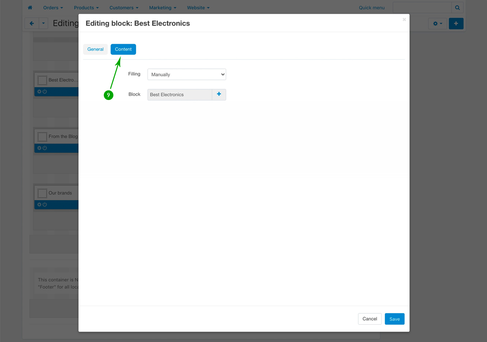Open settings gear of Best Electronics block

tap(39, 91)
